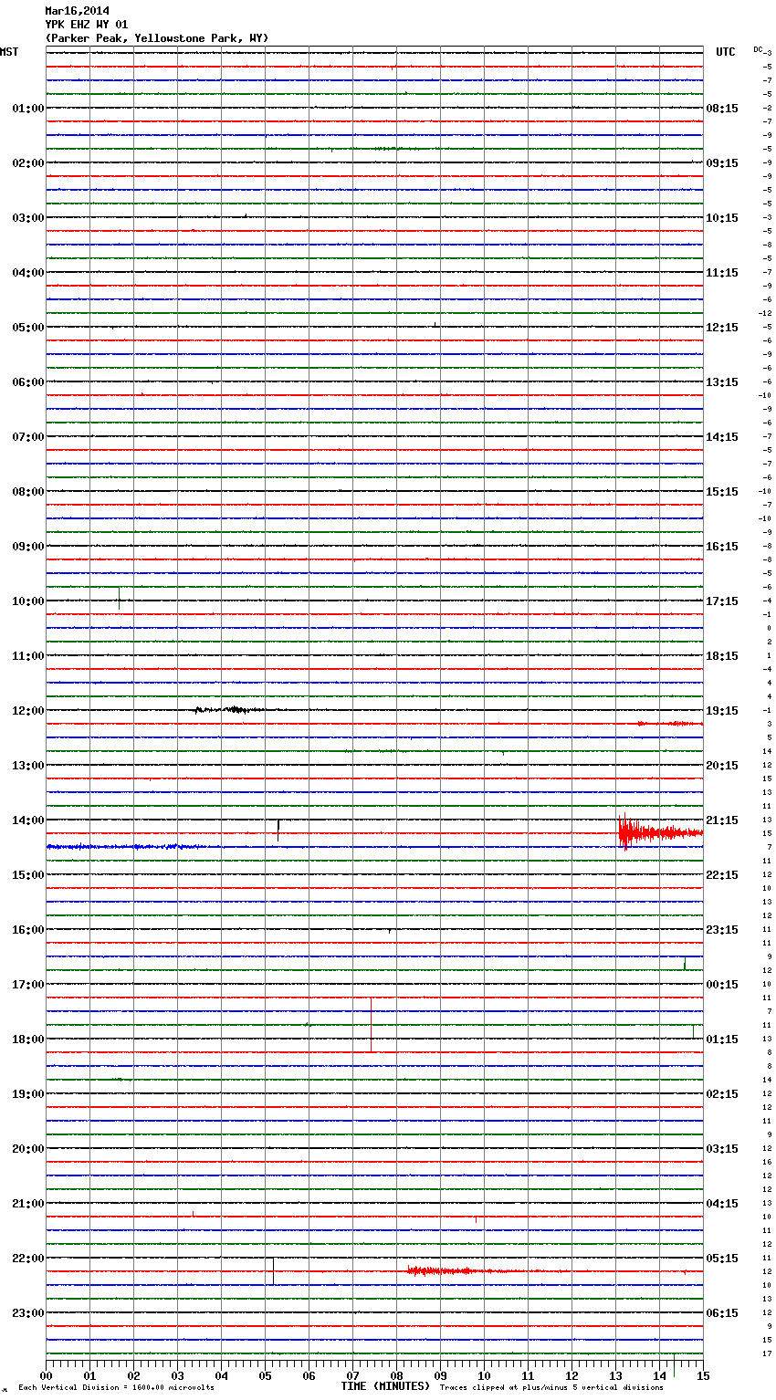This screenshot has height=1400, width=776.
Task: Select the 02:00 MST time label
Action: pos(27,163)
